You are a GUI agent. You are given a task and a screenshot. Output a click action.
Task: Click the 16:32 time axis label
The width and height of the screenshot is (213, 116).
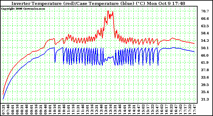[x=171, y=110]
